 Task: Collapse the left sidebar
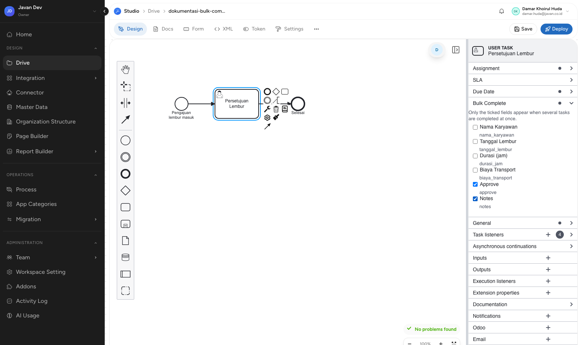point(105,11)
